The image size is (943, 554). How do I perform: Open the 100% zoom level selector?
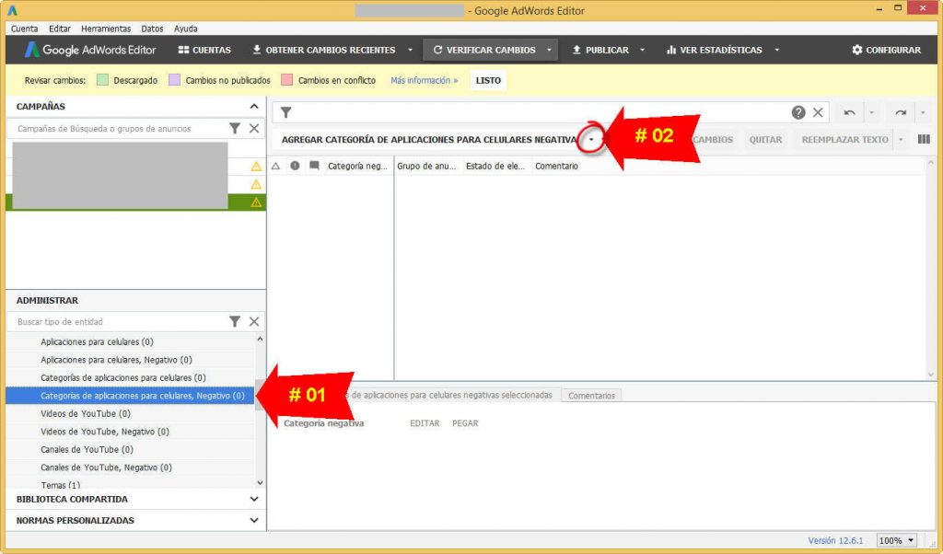(896, 540)
